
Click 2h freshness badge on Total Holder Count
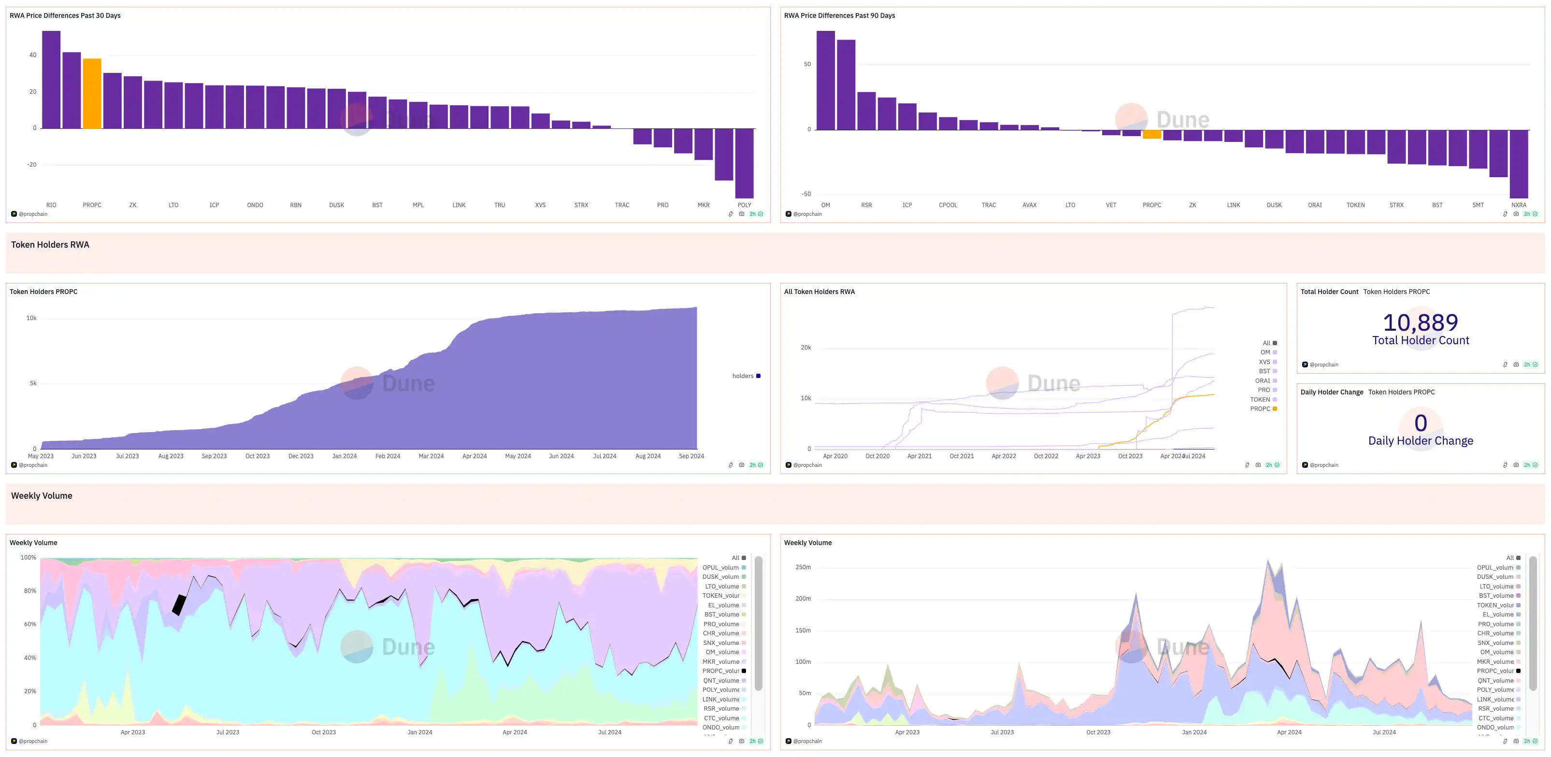[1530, 364]
